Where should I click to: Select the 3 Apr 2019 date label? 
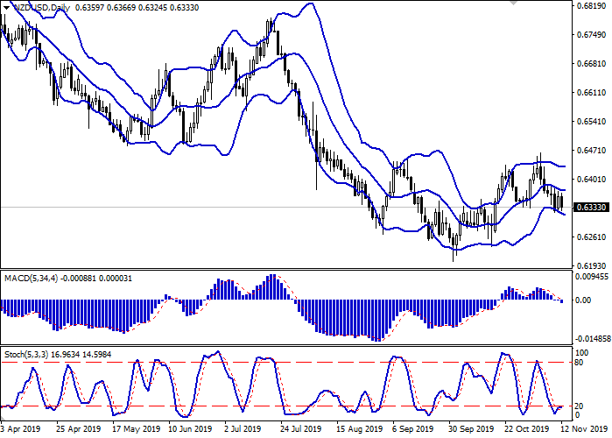tap(20, 430)
